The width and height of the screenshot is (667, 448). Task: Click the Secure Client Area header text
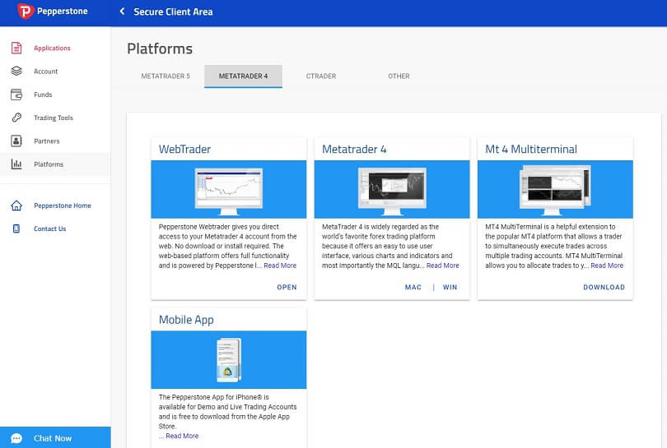173,12
